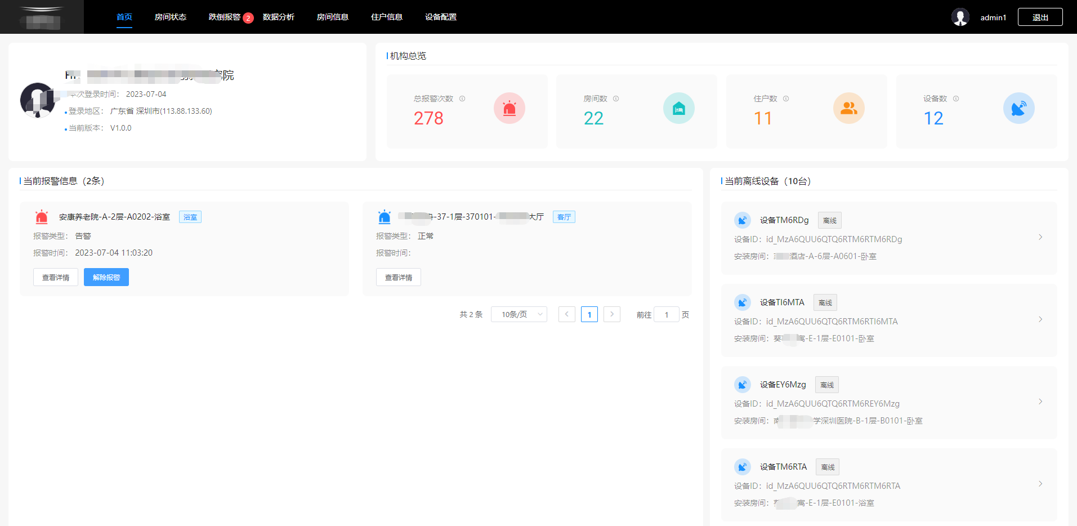This screenshot has width=1077, height=526.
Task: Click the admin1 username text
Action: point(993,17)
